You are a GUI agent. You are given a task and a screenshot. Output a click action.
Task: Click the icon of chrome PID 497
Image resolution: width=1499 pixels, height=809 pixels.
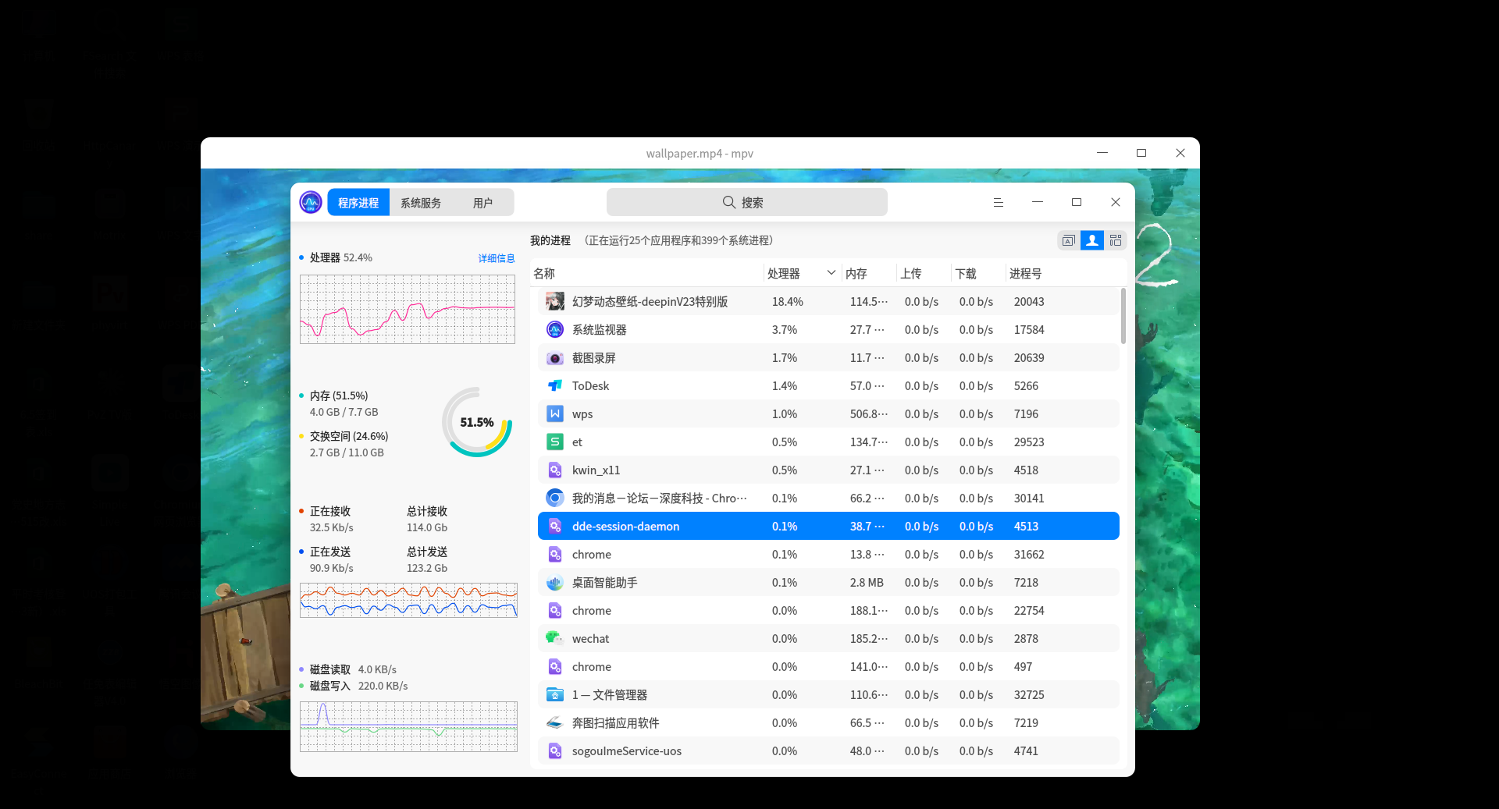[555, 666]
